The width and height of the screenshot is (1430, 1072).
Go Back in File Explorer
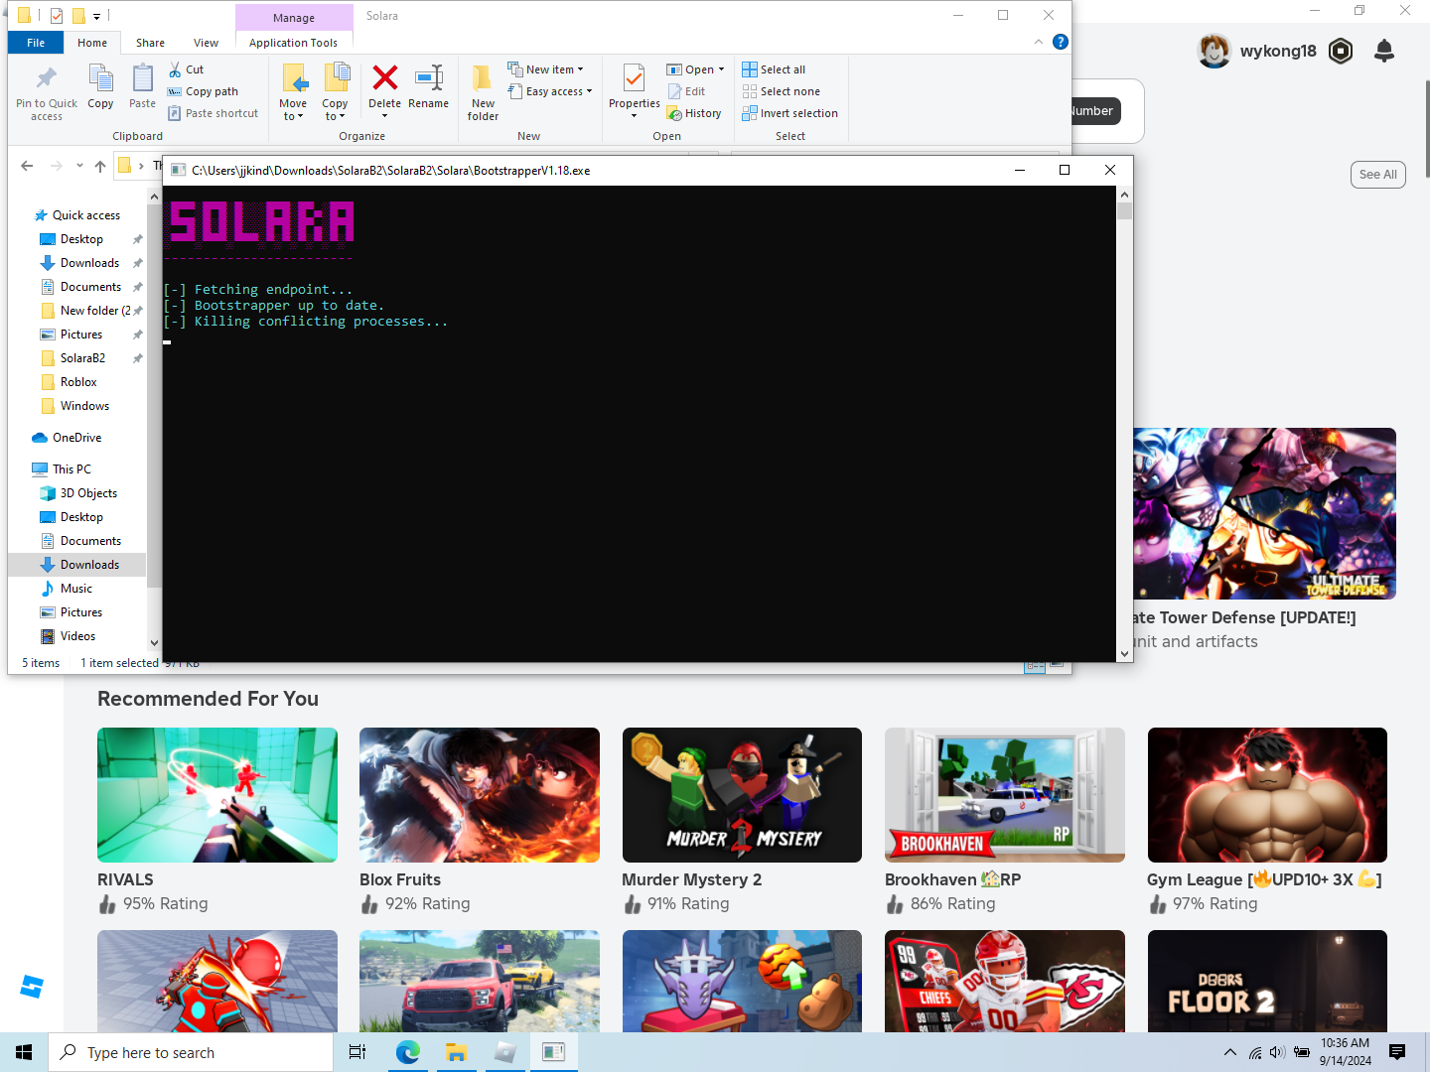click(27, 166)
